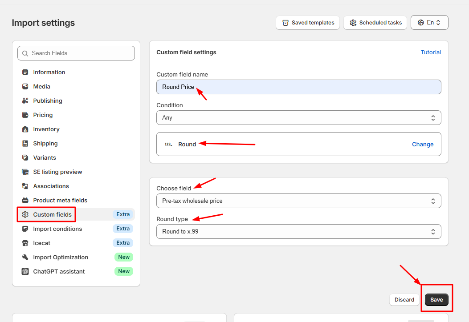Screen dimensions: 469x322
Task: Click the Extra badge on Custom fields
Action: pyautogui.click(x=123, y=214)
